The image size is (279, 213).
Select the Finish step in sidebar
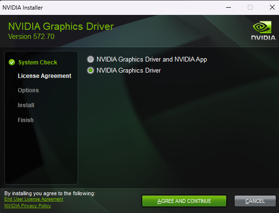[25, 120]
